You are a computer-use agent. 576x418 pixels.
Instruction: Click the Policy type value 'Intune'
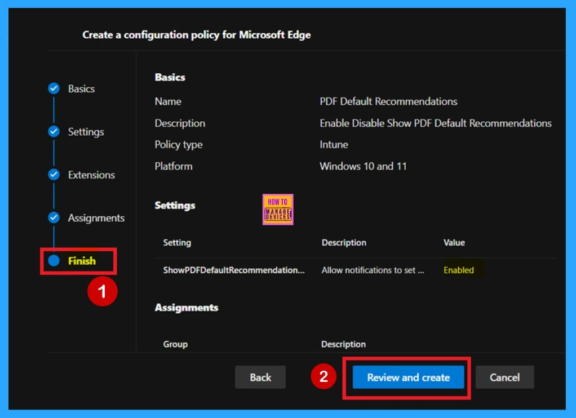(334, 144)
